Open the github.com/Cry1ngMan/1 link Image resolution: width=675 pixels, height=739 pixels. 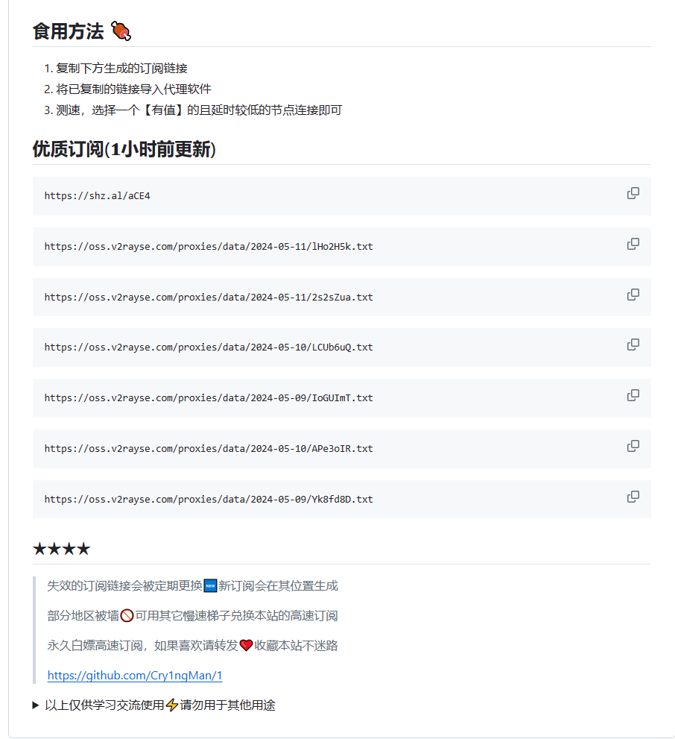[135, 676]
